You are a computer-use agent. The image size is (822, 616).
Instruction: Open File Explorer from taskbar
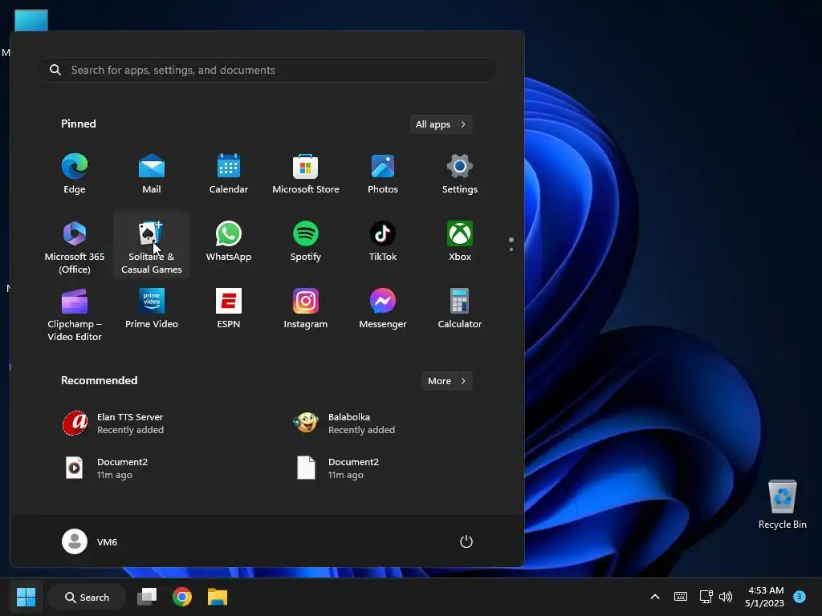[x=218, y=597]
